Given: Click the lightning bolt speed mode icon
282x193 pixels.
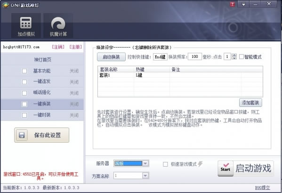Looking at the screenshot, I should 200,164.
